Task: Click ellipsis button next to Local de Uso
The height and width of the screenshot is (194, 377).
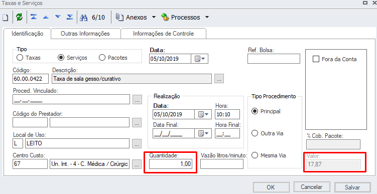Action: coord(137,143)
